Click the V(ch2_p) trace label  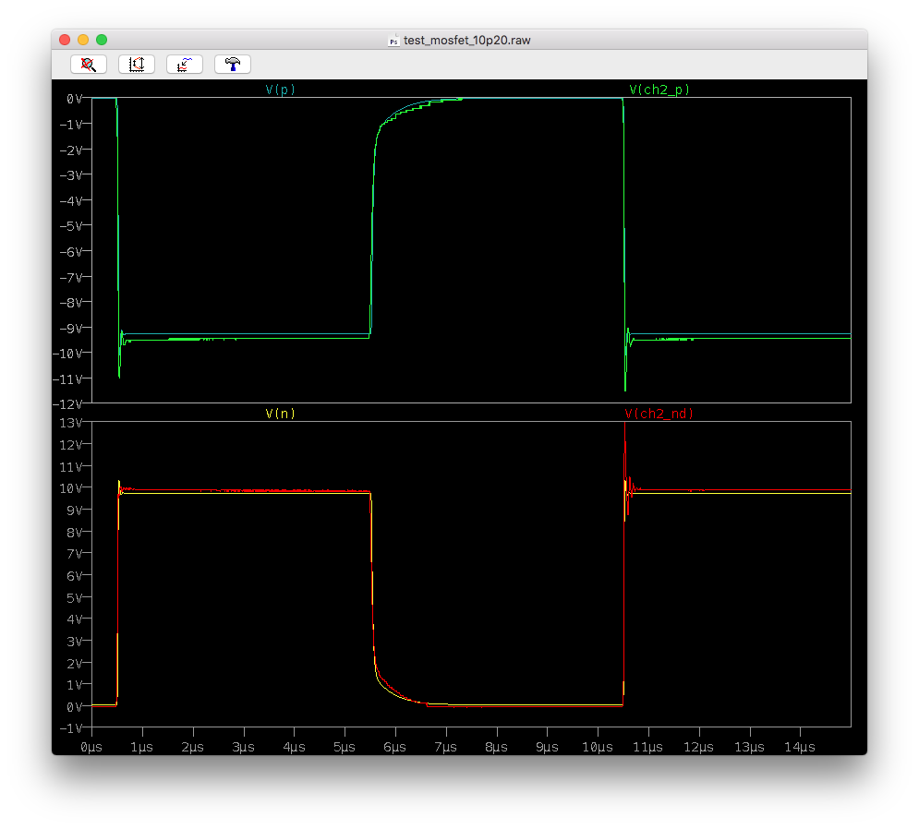pyautogui.click(x=659, y=90)
